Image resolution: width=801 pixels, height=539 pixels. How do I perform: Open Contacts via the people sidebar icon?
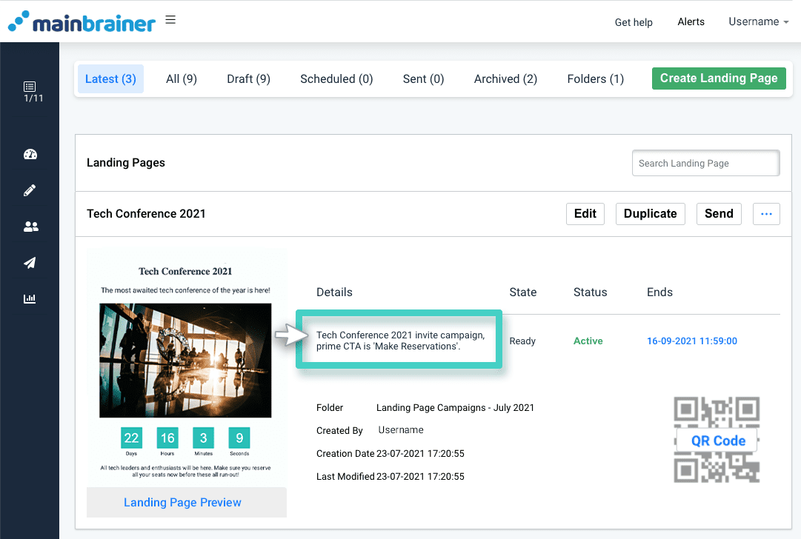click(30, 226)
